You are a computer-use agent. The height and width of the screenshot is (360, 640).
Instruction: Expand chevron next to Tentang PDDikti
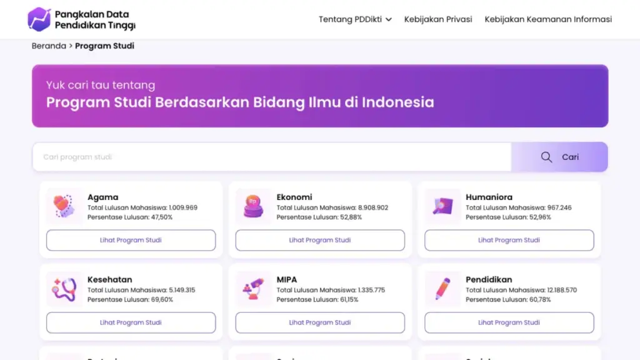pos(389,19)
